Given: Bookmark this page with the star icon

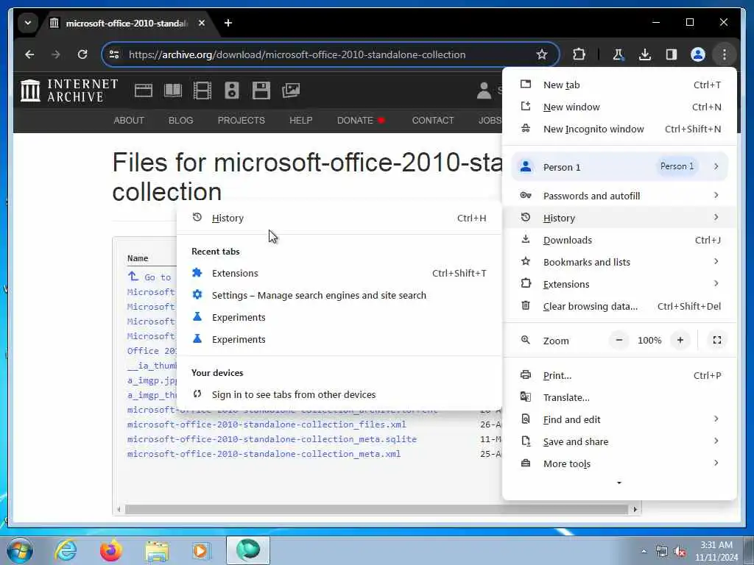Looking at the screenshot, I should point(541,54).
